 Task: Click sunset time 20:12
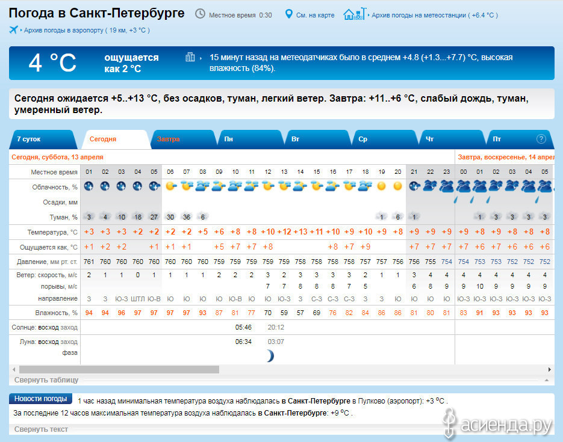(x=276, y=327)
